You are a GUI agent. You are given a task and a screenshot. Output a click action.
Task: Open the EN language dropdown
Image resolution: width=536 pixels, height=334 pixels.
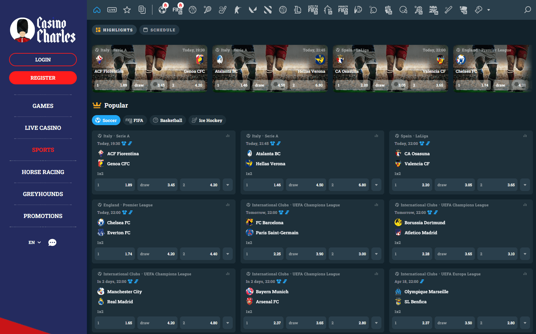click(x=34, y=242)
